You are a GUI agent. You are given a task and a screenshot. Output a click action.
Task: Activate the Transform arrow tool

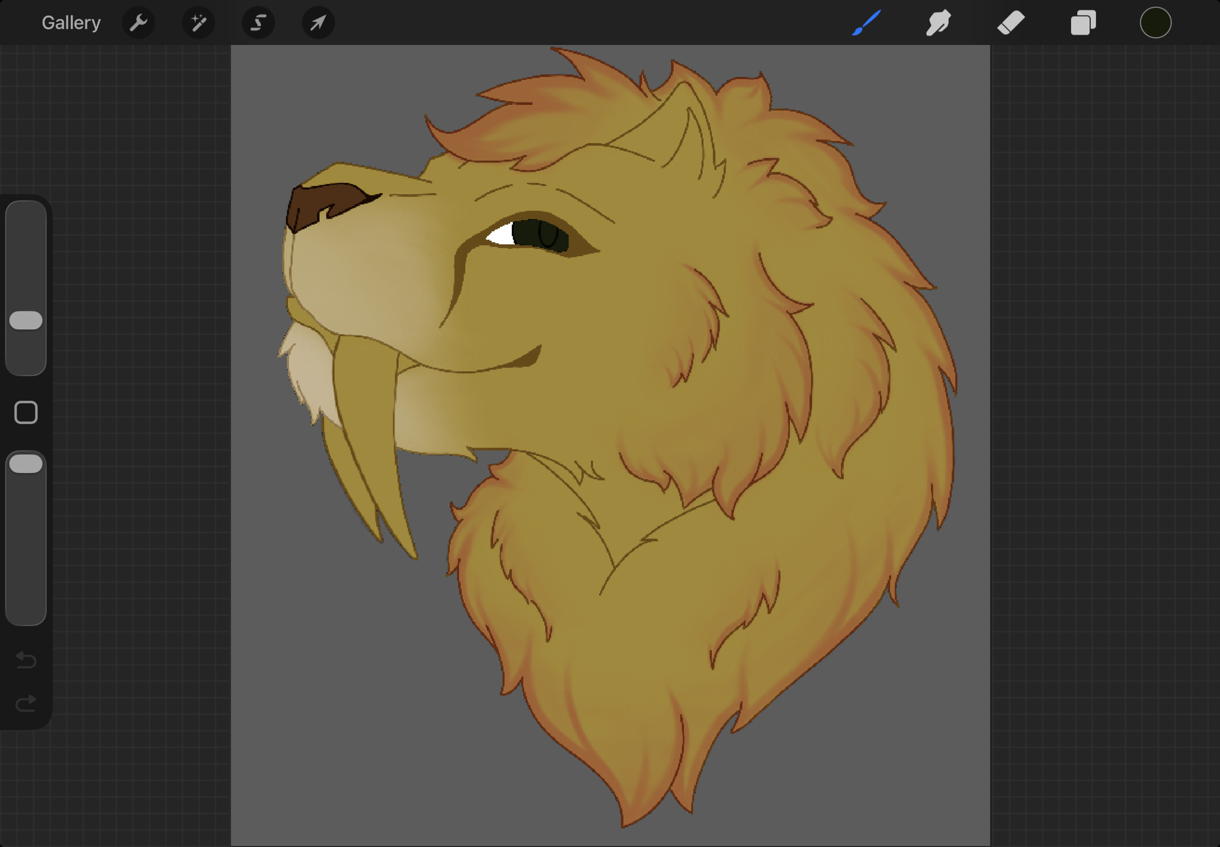(x=318, y=23)
